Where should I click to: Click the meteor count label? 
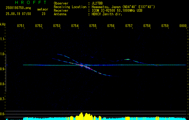43,10
